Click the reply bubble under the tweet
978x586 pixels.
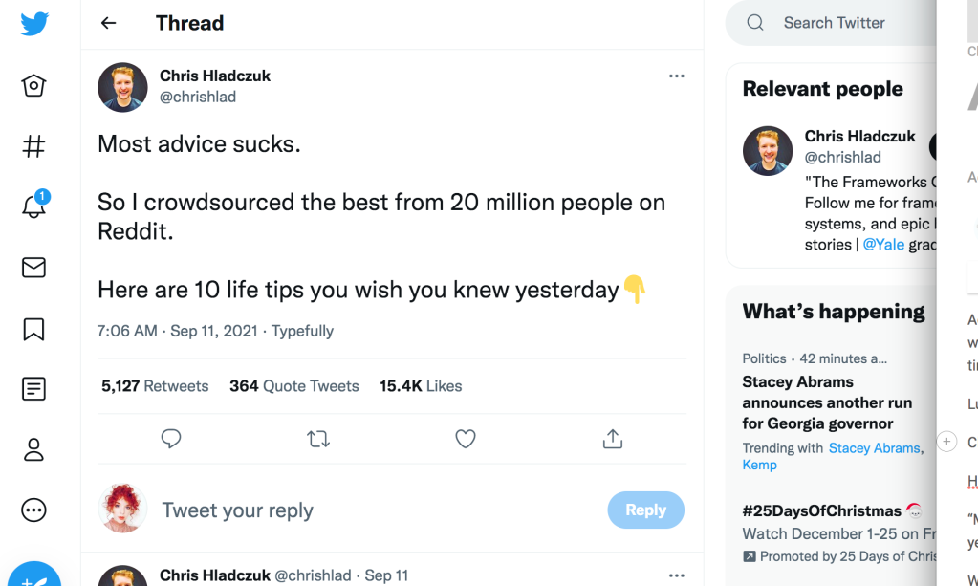[x=171, y=438]
